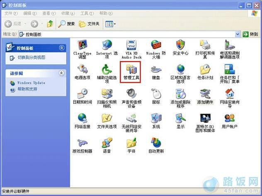Open the 收藏 menu
Viewport: 262px width, 196px height.
(x=68, y=13)
